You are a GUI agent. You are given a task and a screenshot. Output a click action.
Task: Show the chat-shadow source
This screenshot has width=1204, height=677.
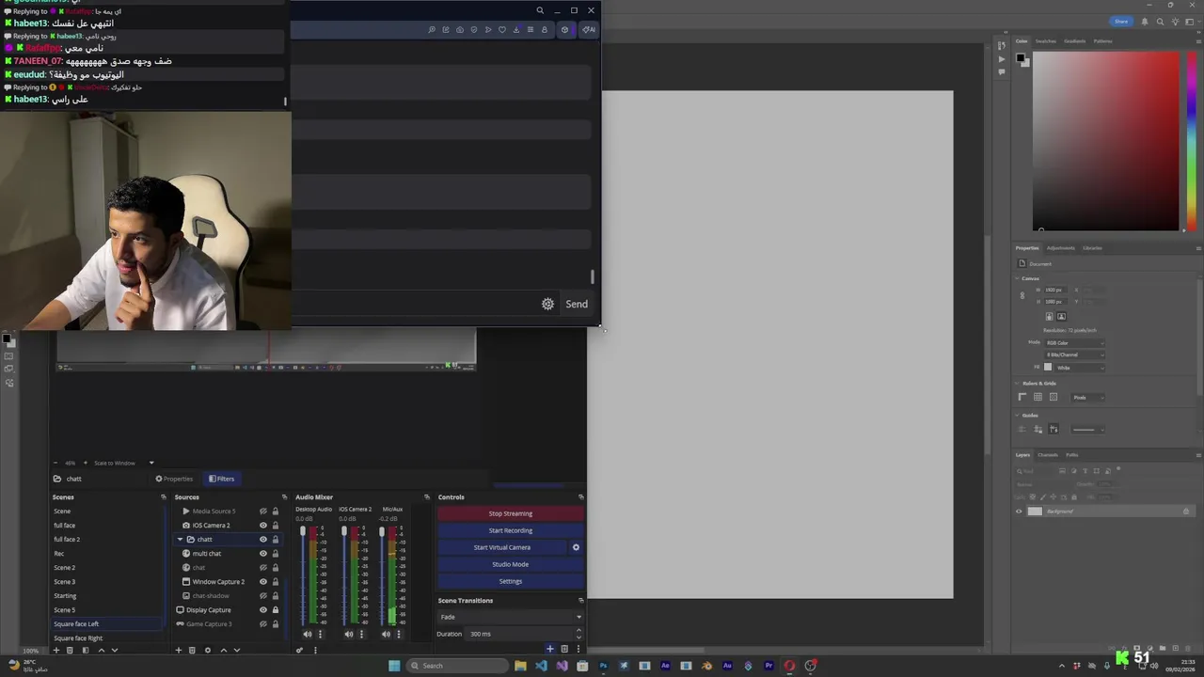[263, 596]
